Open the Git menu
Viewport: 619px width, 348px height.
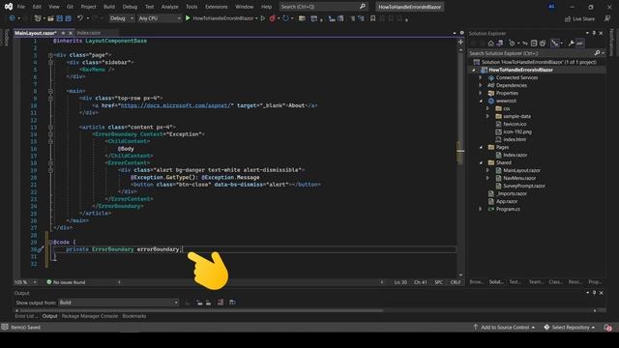[x=70, y=7]
